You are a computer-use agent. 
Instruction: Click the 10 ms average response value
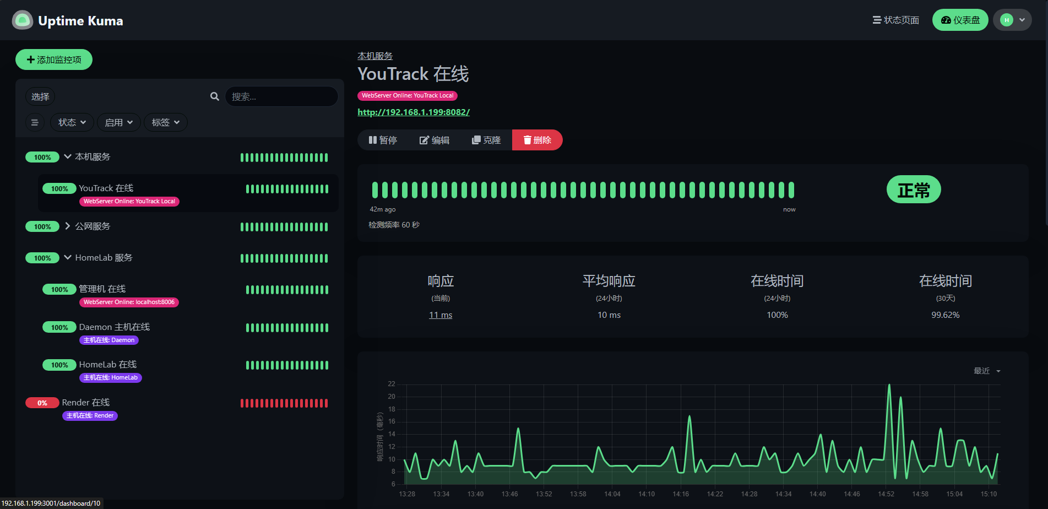[609, 315]
